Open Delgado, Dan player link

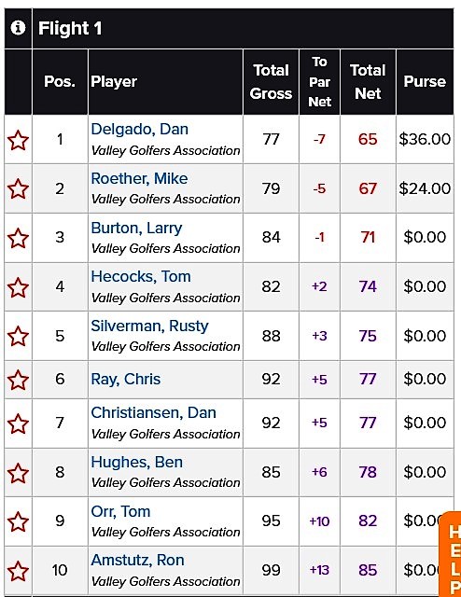click(139, 130)
